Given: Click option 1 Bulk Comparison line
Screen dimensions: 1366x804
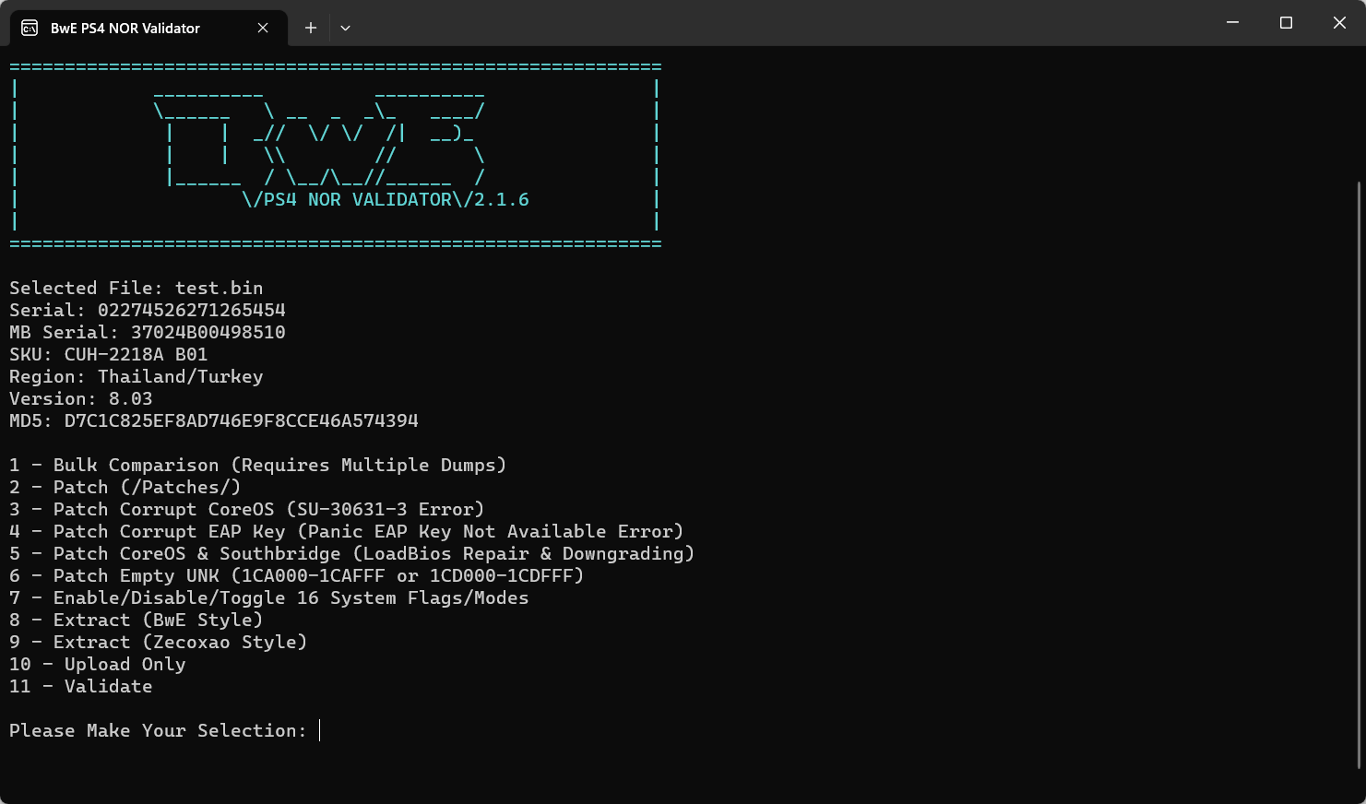Looking at the screenshot, I should click(x=258, y=466).
